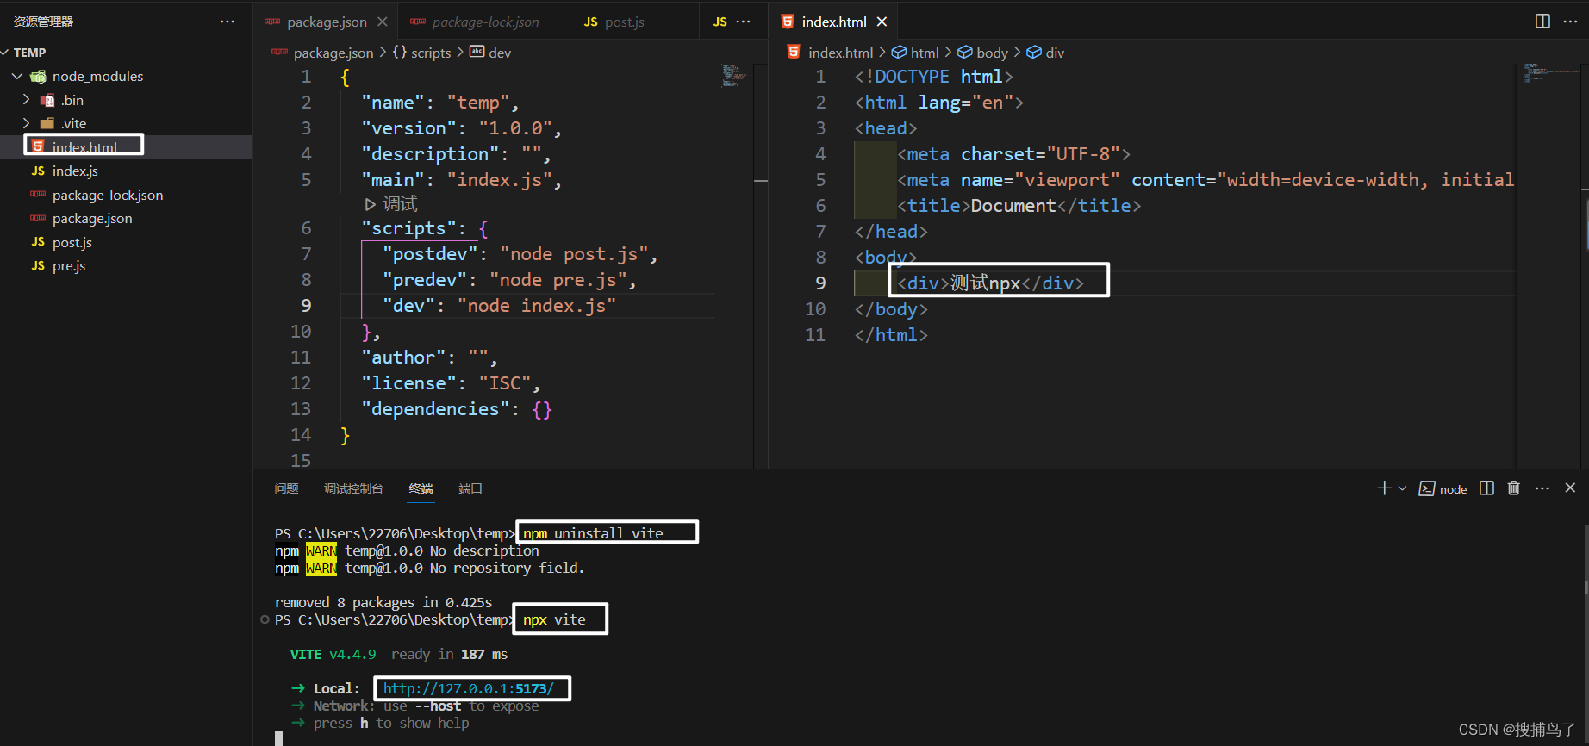The width and height of the screenshot is (1589, 746).
Task: Click the "dependencies" line in package.json
Action: click(x=456, y=409)
